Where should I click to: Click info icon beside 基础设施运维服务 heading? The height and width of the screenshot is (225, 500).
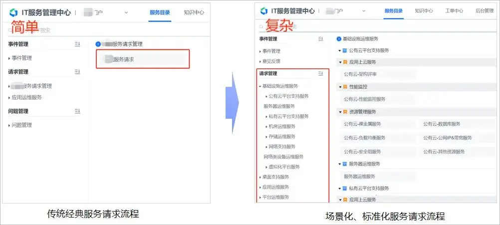click(x=339, y=39)
